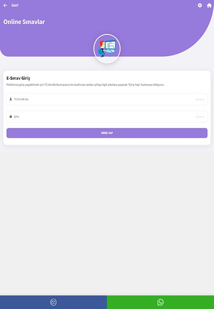Image resolution: width=214 pixels, height=309 pixels.
Task: Click the blue mail bar at bottom
Action: click(53, 302)
